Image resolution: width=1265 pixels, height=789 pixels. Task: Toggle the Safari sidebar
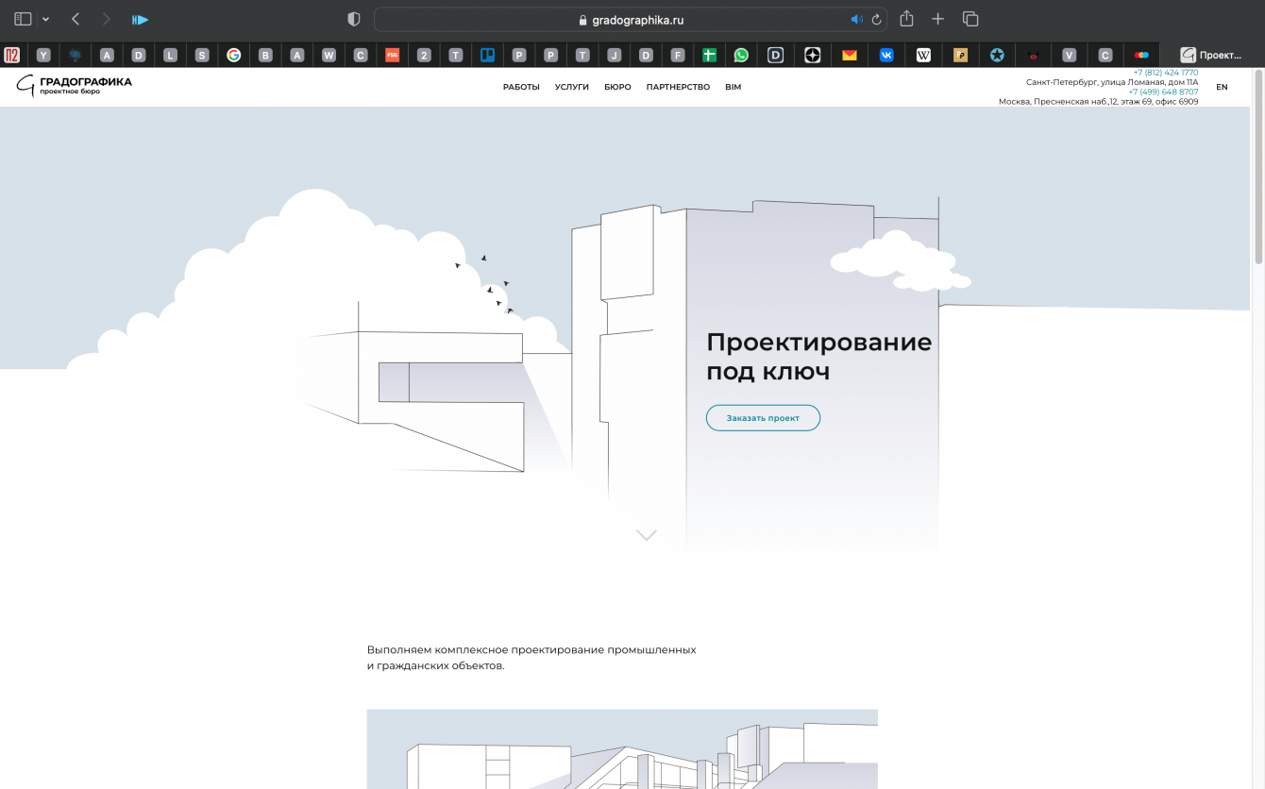tap(23, 19)
